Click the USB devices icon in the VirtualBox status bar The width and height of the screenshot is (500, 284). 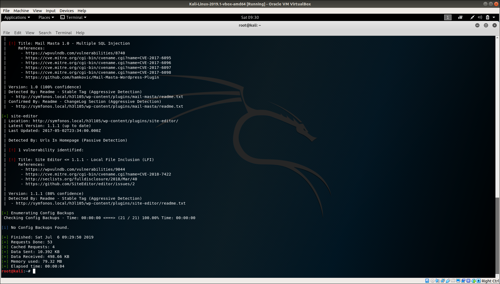click(x=448, y=281)
